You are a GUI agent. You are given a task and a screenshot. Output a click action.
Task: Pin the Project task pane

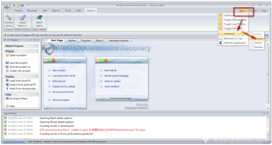(35, 40)
